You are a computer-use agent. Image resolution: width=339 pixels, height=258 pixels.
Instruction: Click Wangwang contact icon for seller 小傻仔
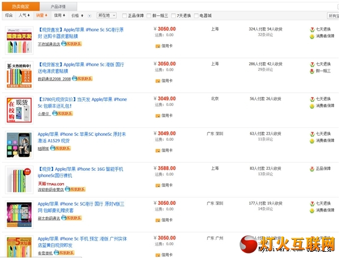tap(63, 113)
